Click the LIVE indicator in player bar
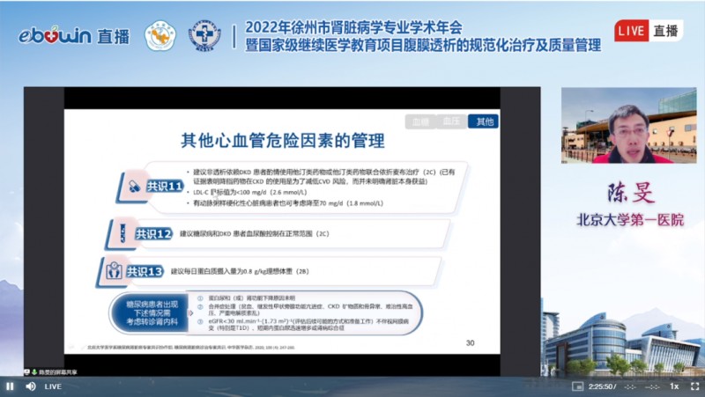The width and height of the screenshot is (705, 397). pos(53,386)
